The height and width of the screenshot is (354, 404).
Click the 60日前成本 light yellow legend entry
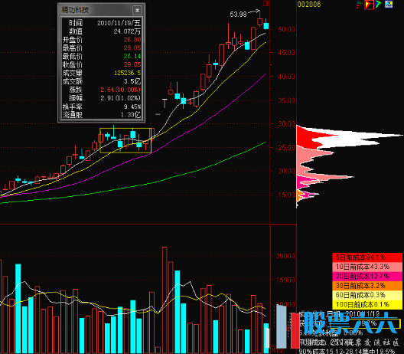coord(367,295)
